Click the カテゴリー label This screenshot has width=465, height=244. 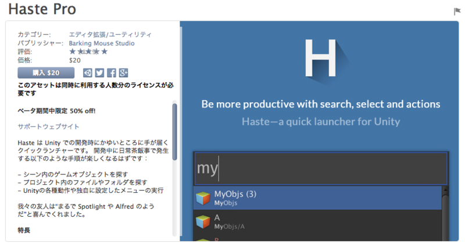(x=34, y=35)
